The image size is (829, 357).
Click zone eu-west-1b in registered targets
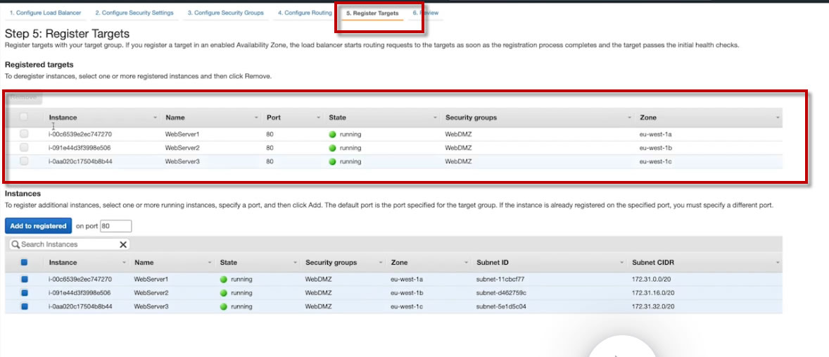(656, 148)
